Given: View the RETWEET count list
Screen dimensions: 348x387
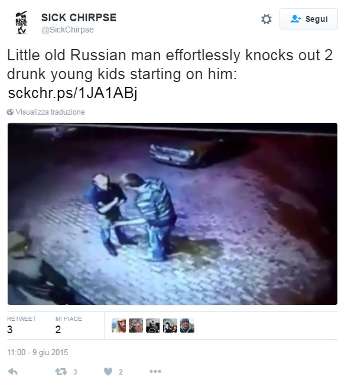Looking at the screenshot, I should [21, 326].
